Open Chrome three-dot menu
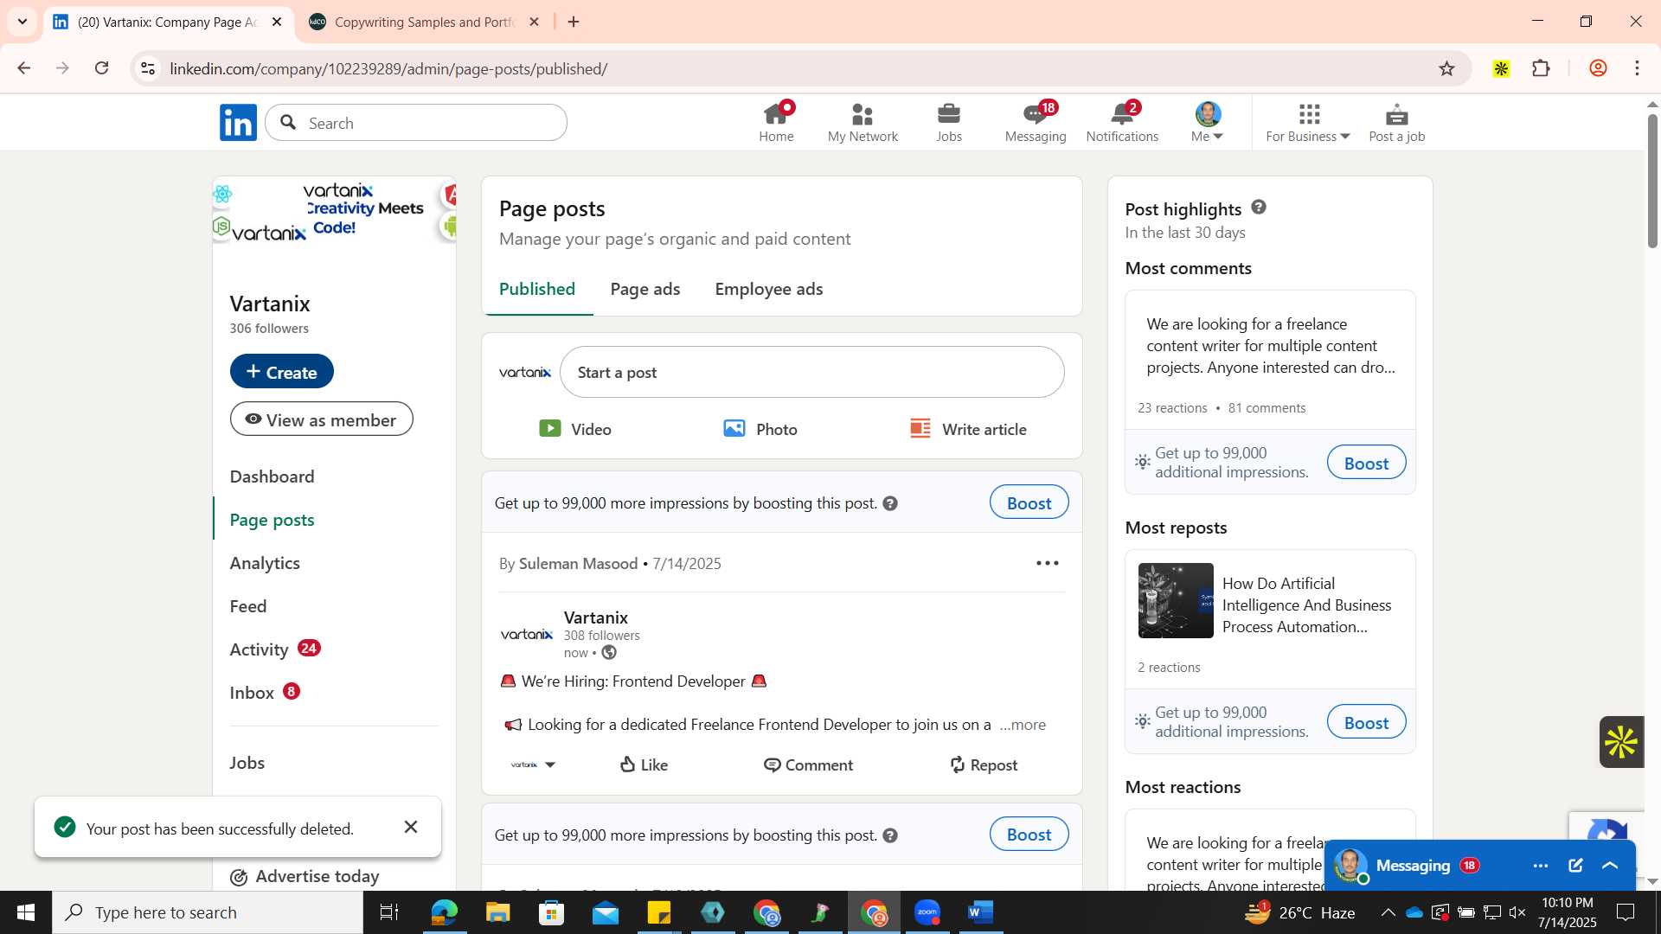The image size is (1661, 934). click(1637, 68)
